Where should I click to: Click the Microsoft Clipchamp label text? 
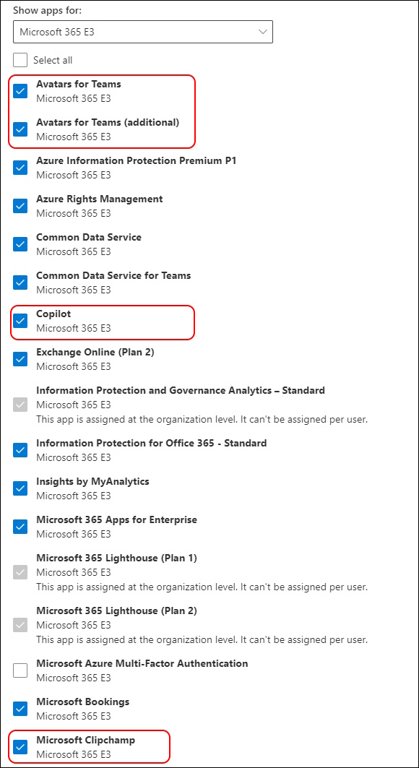click(x=86, y=740)
